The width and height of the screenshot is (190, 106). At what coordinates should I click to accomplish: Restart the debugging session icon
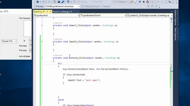[148, 2]
